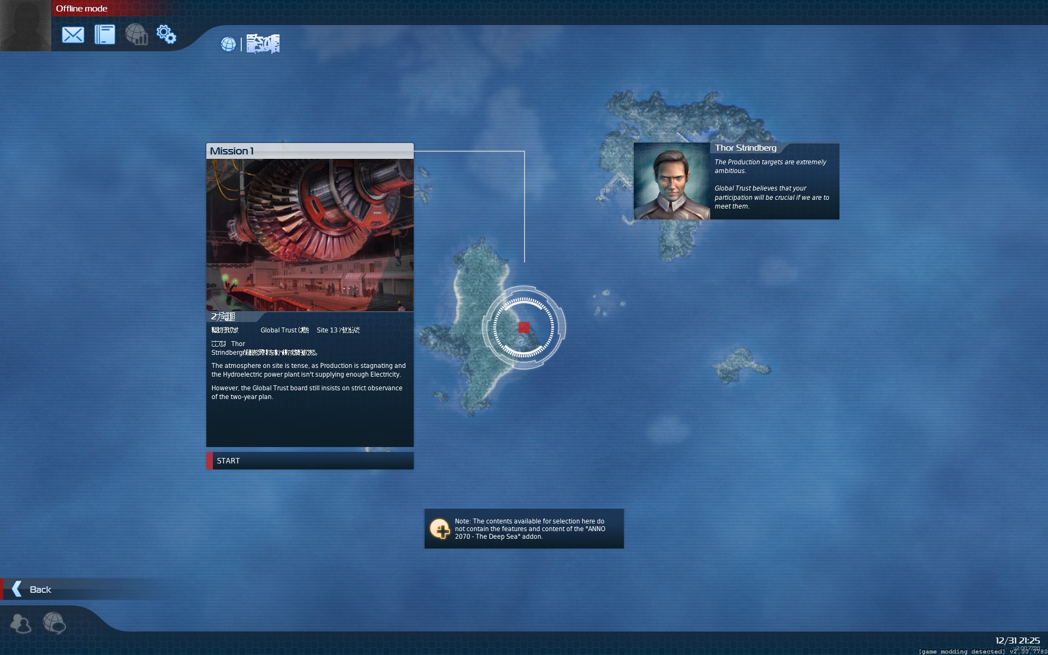Click the yellow plus addon note icon
Viewport: 1048px width, 655px height.
tap(439, 528)
